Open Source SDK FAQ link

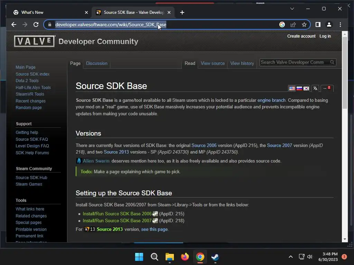(x=32, y=139)
